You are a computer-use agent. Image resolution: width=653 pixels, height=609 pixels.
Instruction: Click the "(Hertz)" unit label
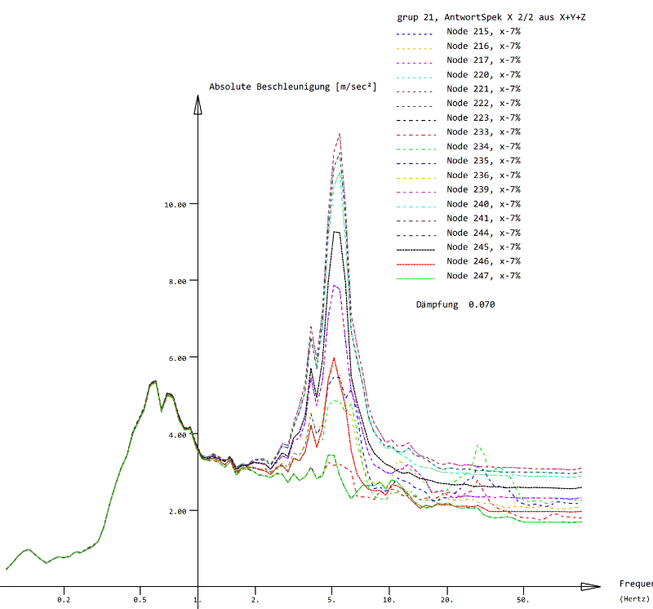[x=635, y=599]
